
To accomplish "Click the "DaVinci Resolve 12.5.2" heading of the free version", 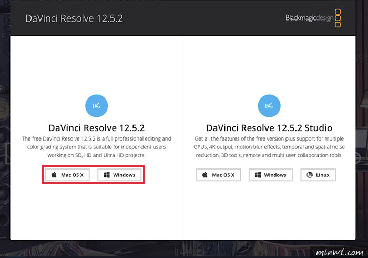I will tap(96, 128).
